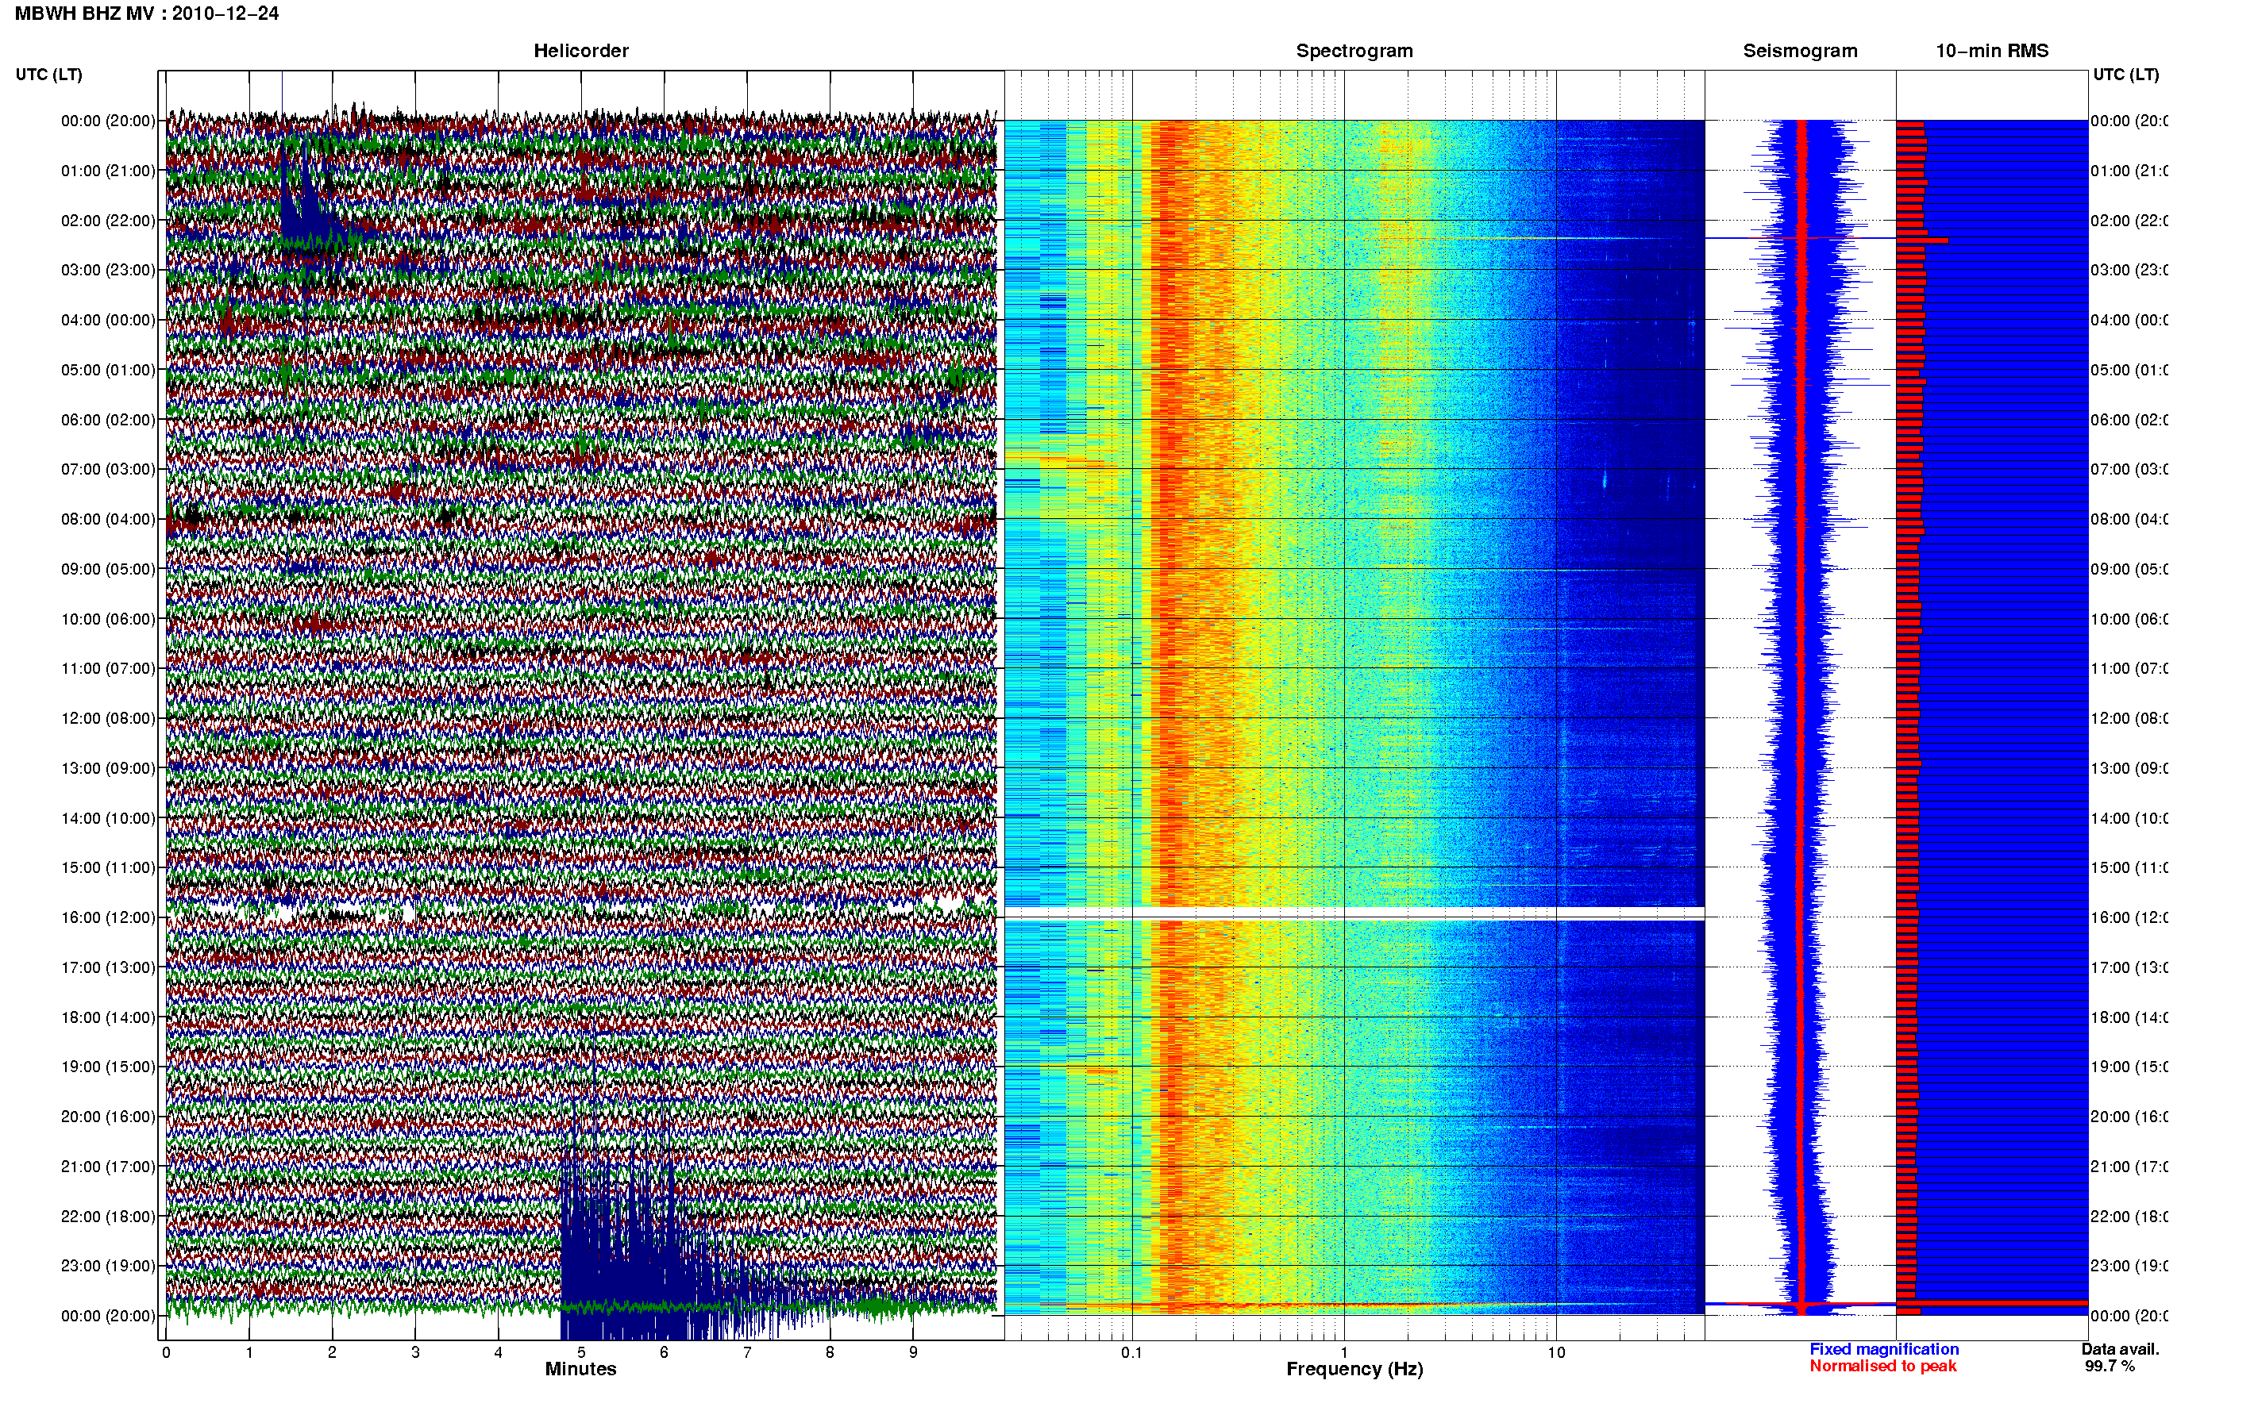Click the 'Frequency (Hz)' x-axis label
2258x1411 pixels.
click(x=1354, y=1370)
